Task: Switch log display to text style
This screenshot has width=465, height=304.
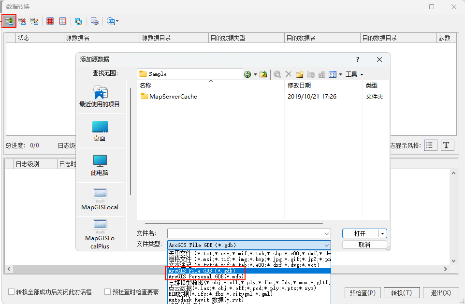Action: (447, 145)
